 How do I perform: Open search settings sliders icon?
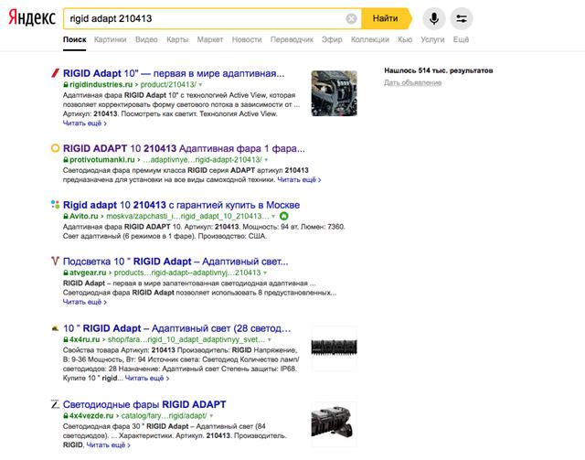(x=462, y=18)
